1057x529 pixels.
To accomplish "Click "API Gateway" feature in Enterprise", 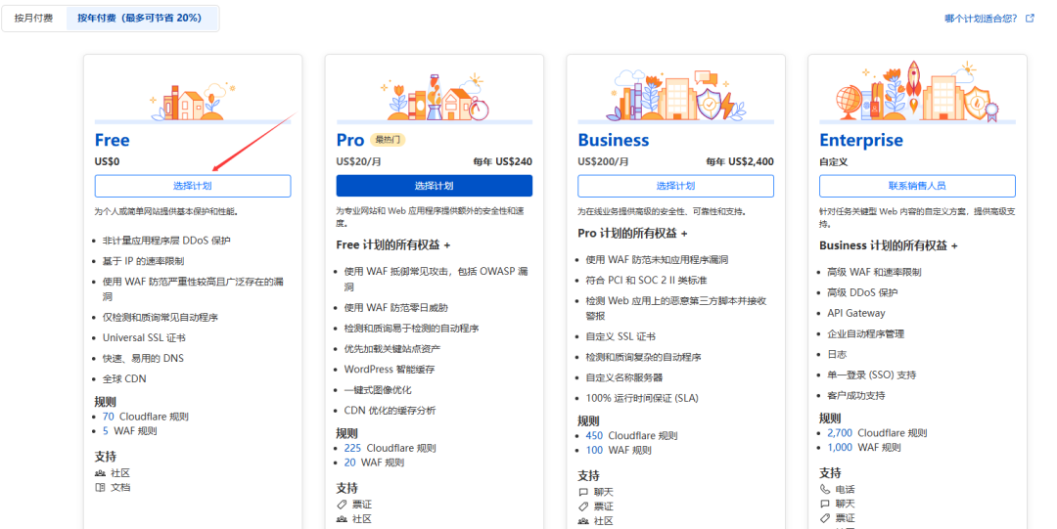I will point(856,313).
